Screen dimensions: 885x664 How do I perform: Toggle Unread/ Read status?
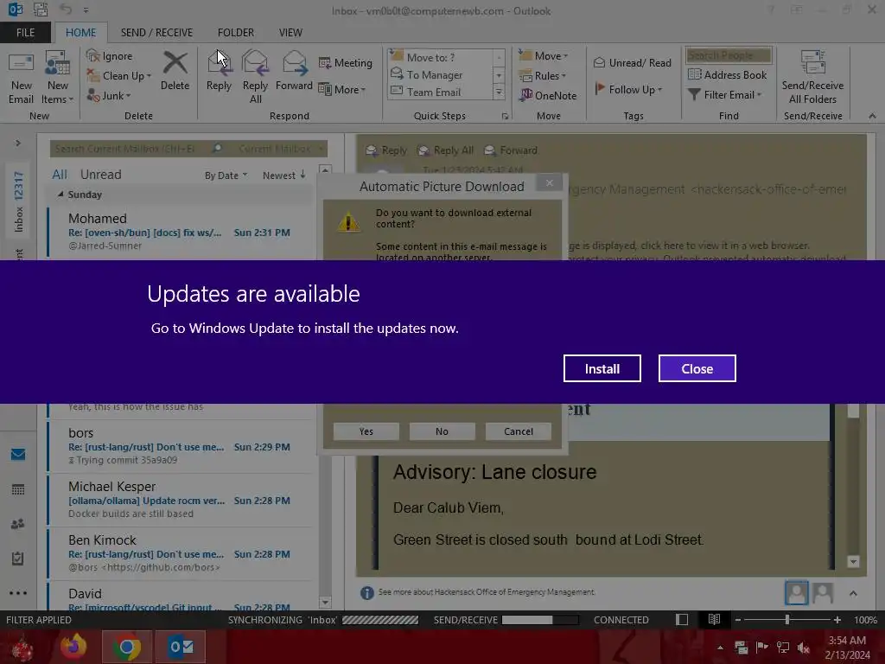tap(633, 62)
